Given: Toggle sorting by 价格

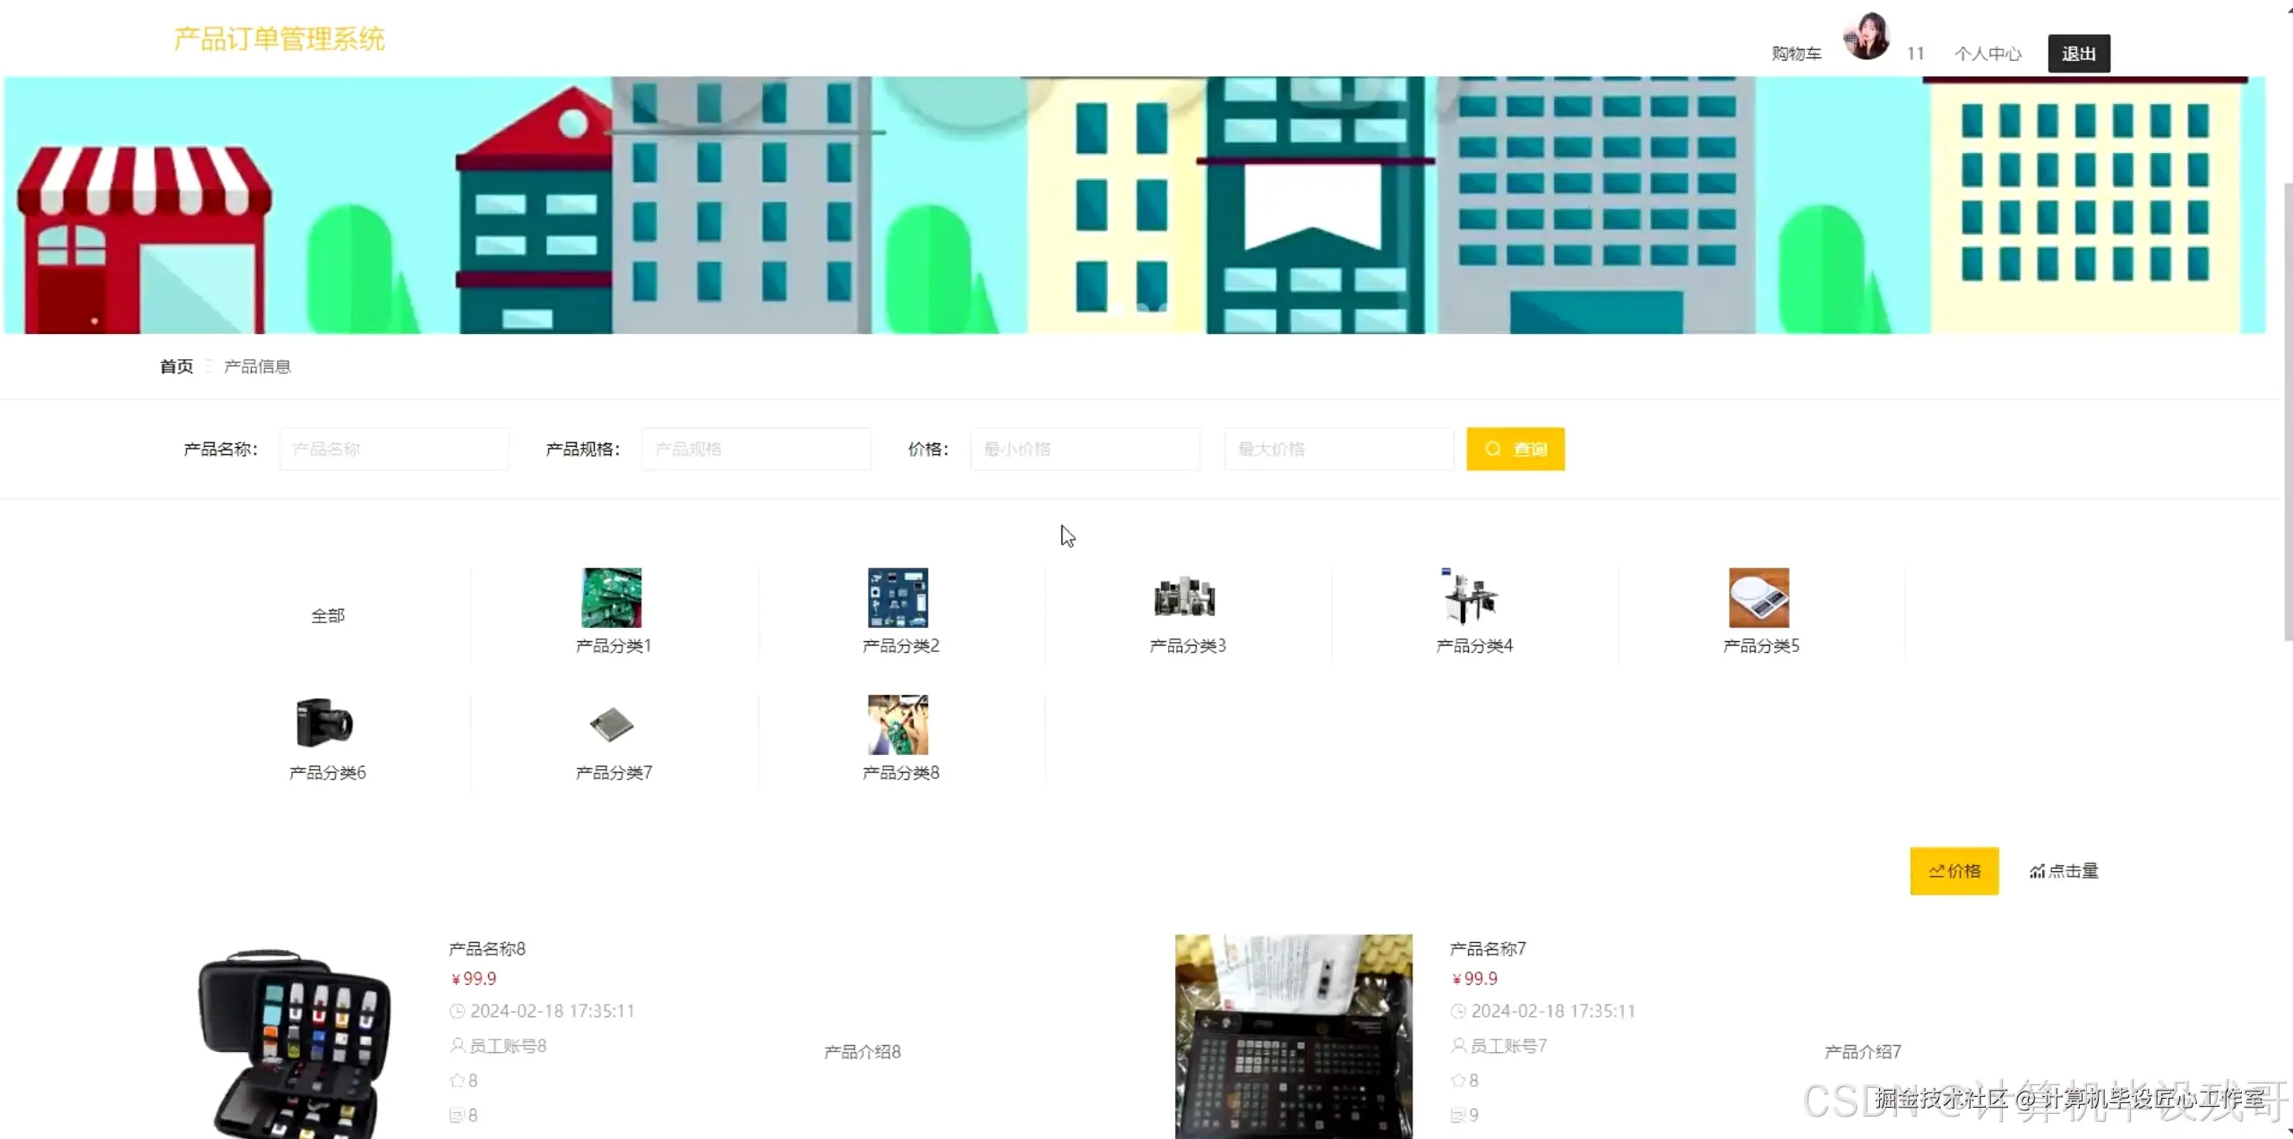Looking at the screenshot, I should coord(1954,869).
